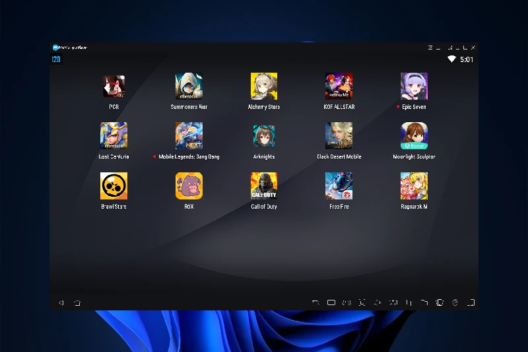Open Arknights game

264,136
